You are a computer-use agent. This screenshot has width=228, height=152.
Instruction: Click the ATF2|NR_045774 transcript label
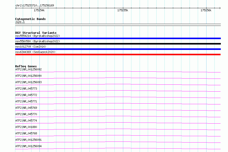[x=26, y=121]
